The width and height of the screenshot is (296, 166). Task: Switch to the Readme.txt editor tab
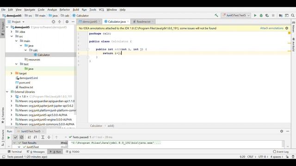pyautogui.click(x=143, y=22)
